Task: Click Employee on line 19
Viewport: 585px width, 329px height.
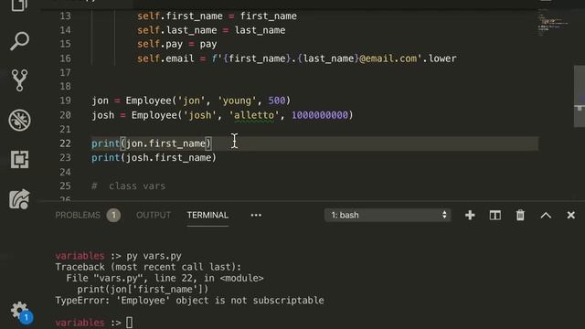Action: (x=148, y=101)
